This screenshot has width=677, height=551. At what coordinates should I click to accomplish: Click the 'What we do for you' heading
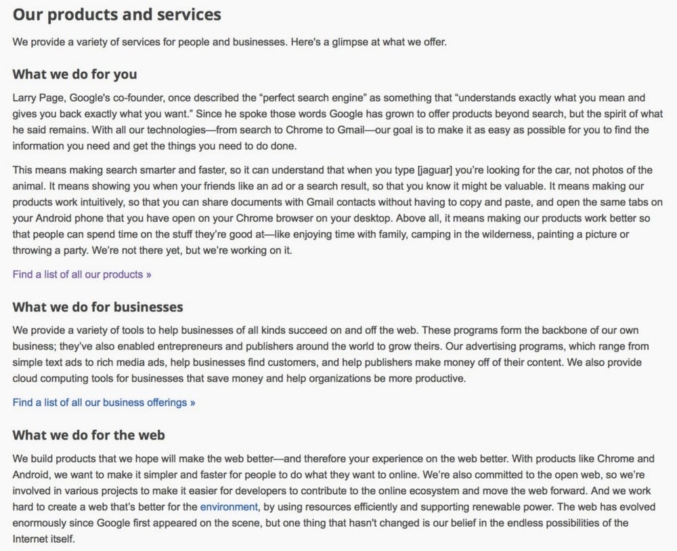click(74, 74)
